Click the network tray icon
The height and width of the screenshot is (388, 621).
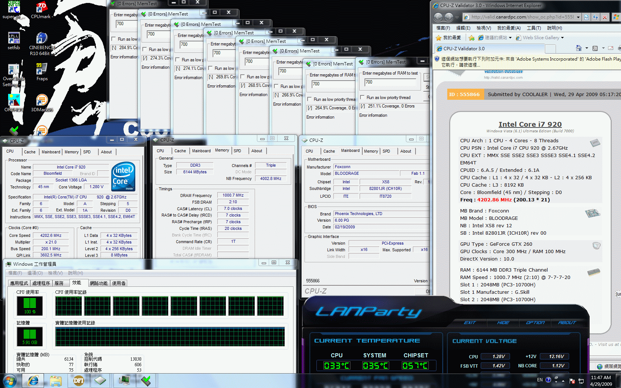click(581, 381)
